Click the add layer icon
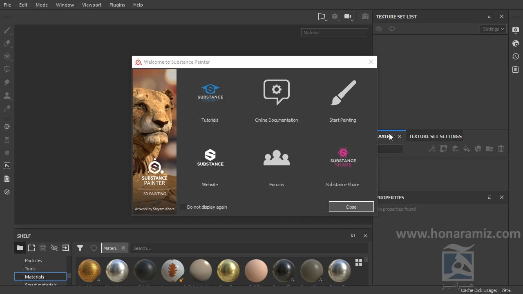Screen dimensions: 523x294 click(455, 149)
